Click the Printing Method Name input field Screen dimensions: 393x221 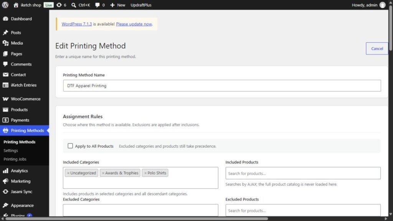[x=222, y=86]
